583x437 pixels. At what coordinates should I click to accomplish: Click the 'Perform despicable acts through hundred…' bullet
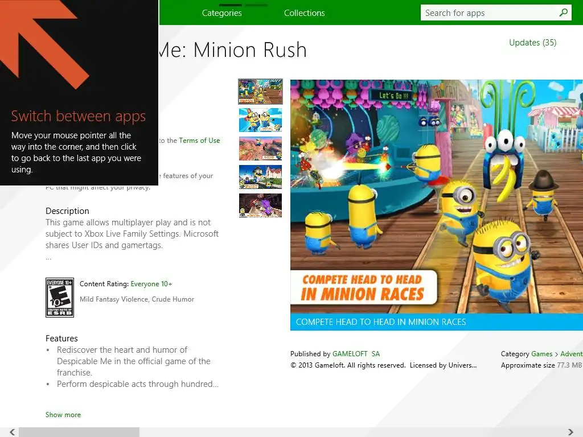tap(138, 384)
